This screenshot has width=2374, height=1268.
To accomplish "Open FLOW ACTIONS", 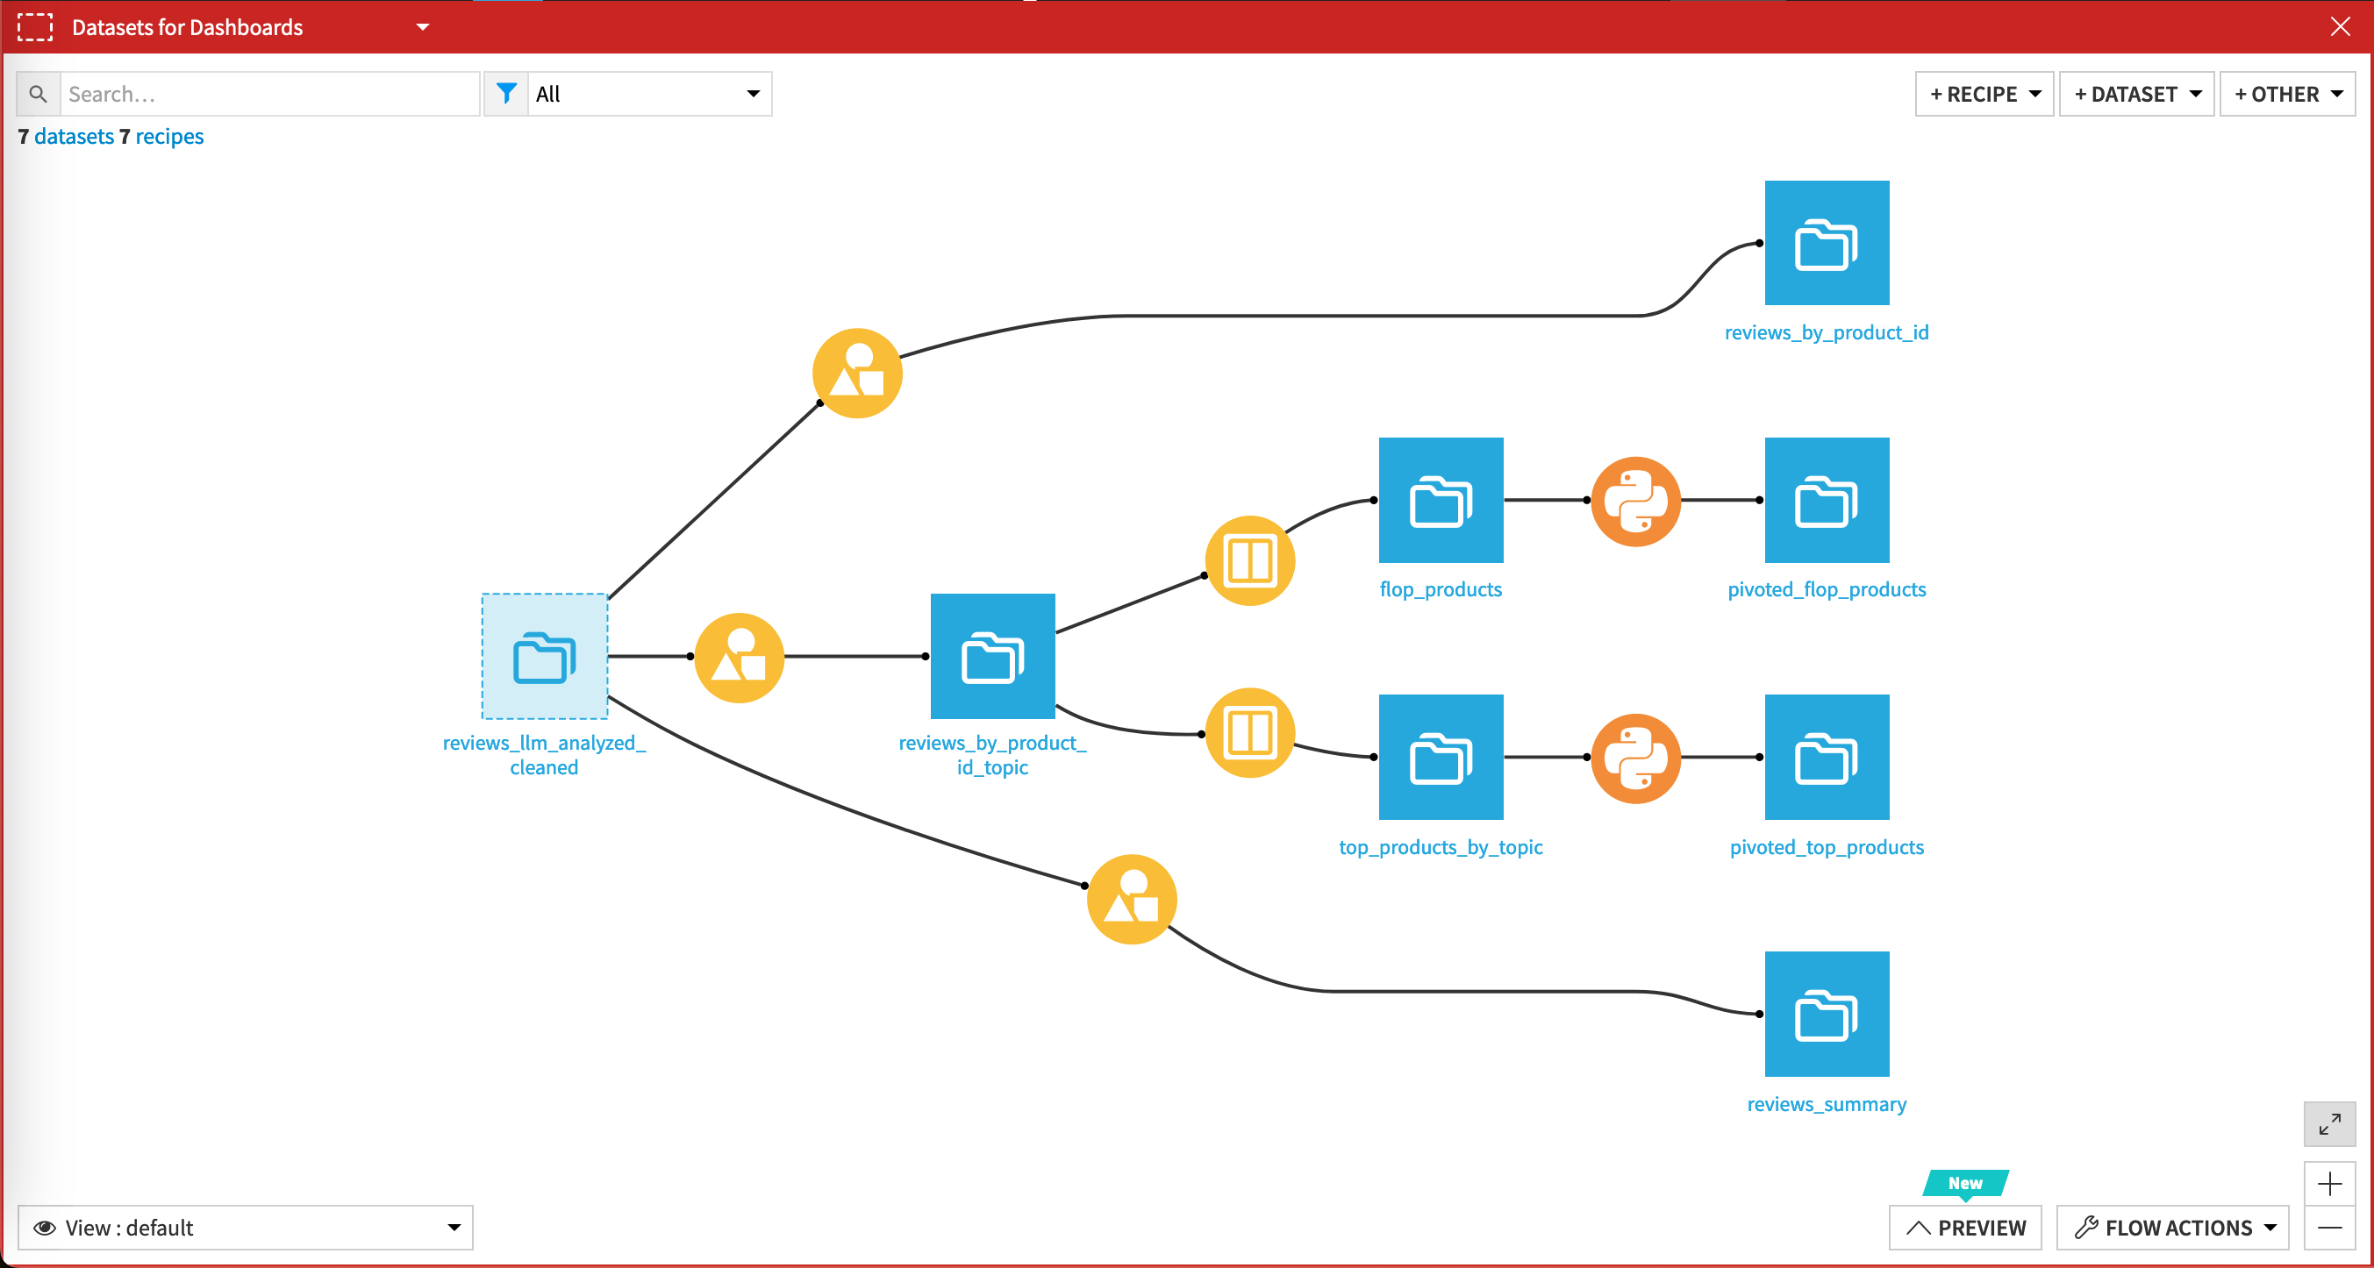I will [2172, 1228].
